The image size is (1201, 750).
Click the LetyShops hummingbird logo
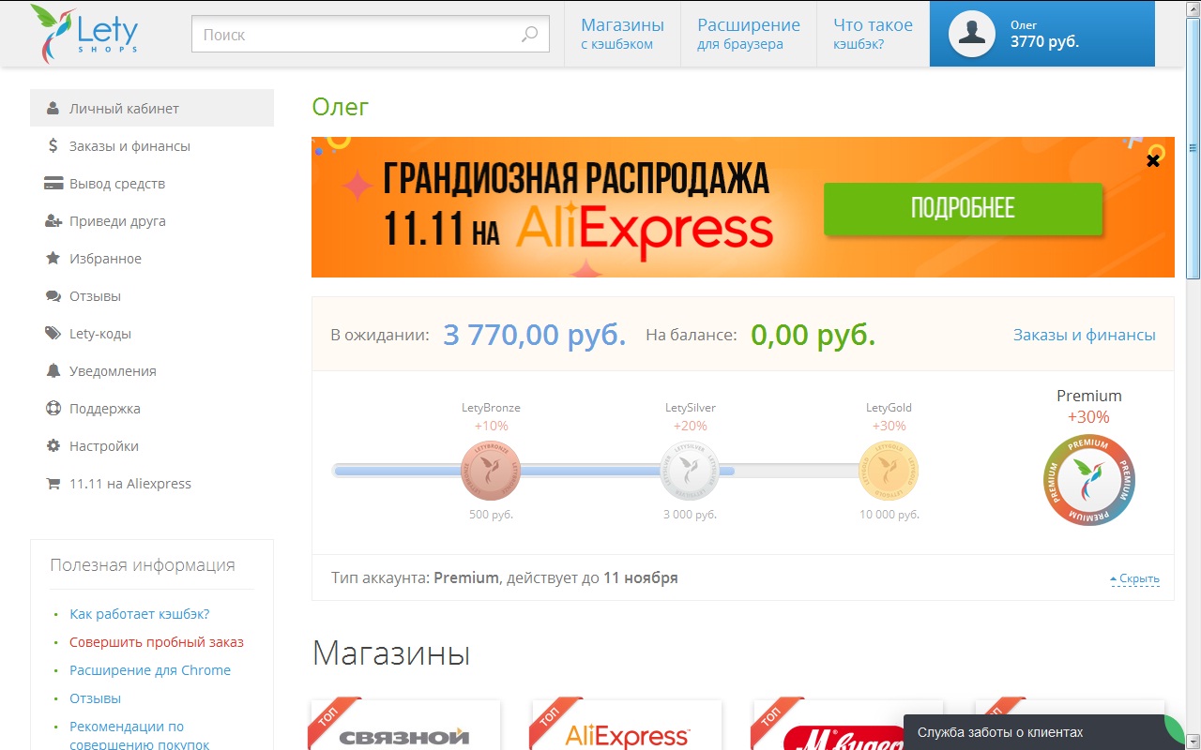tap(85, 34)
